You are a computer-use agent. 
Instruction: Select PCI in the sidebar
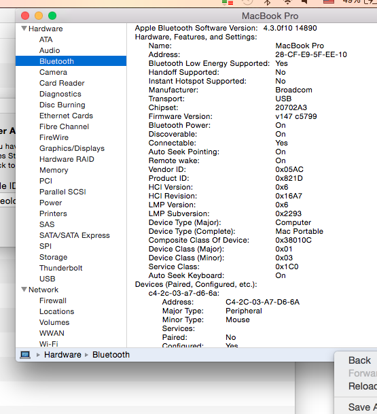(x=46, y=181)
